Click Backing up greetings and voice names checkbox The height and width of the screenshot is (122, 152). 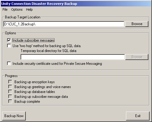[x=10, y=87]
